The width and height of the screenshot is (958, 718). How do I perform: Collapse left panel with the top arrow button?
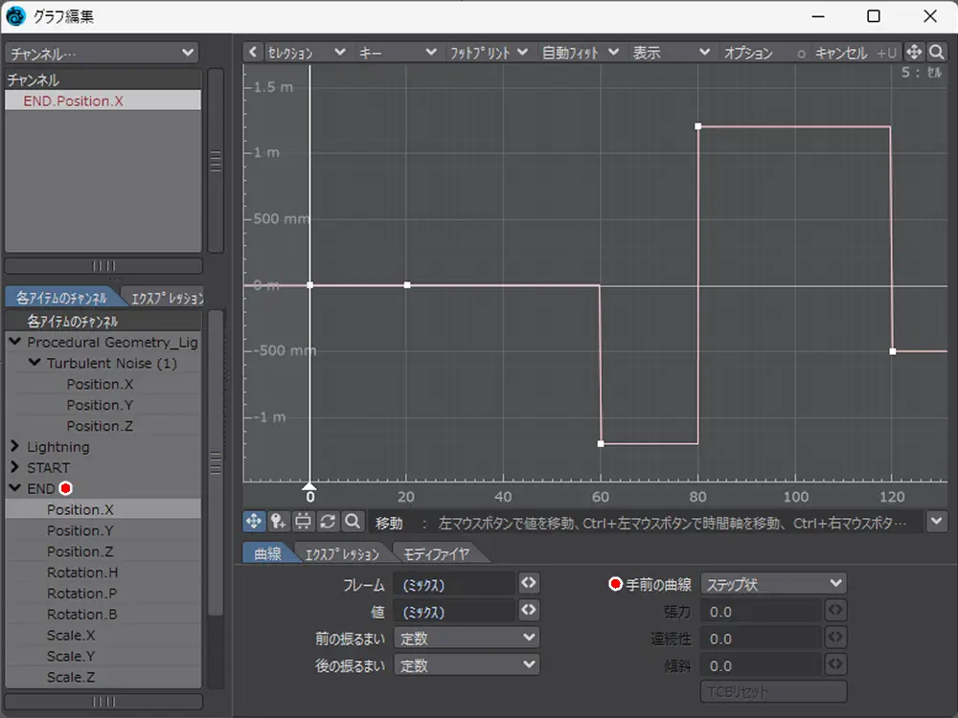[x=252, y=53]
